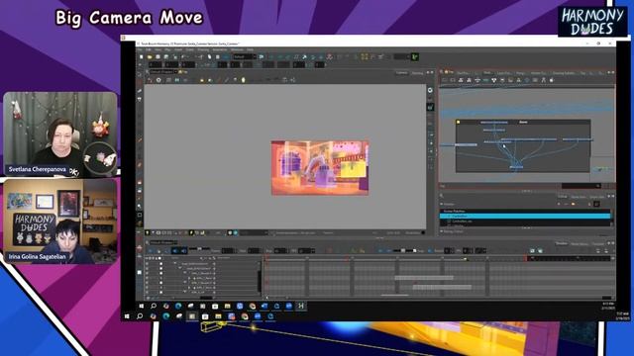Click the Edge browser icon in lower taskbar
634x356 pixels.
click(x=165, y=316)
